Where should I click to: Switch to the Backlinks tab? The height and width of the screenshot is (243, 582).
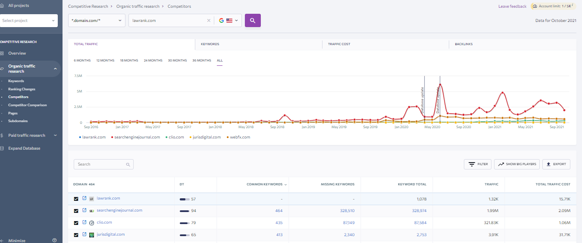(x=513, y=44)
